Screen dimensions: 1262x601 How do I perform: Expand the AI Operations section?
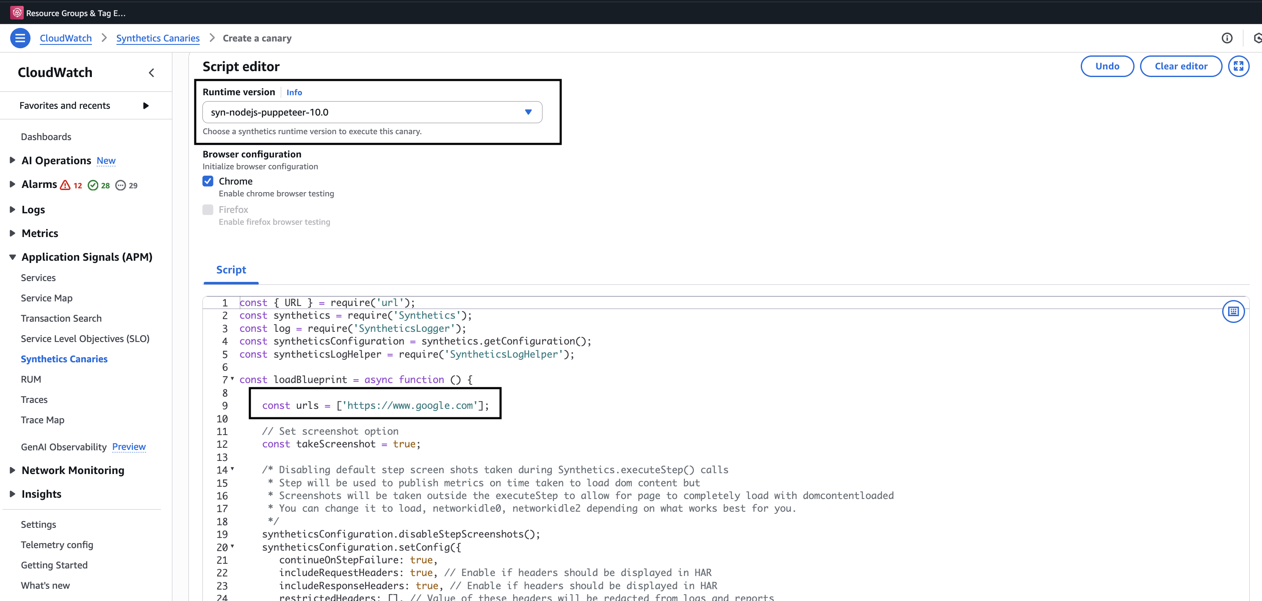[x=13, y=160]
